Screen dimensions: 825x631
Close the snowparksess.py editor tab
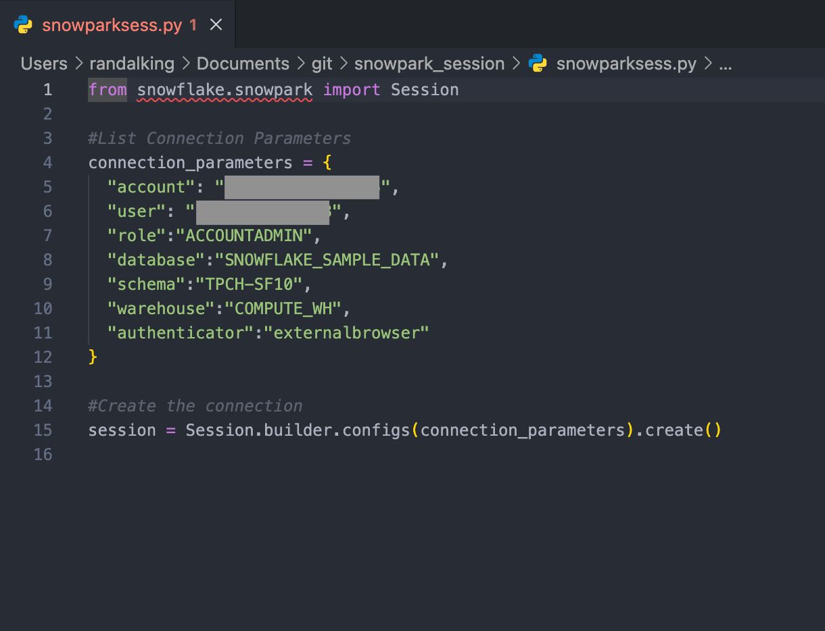(x=216, y=25)
